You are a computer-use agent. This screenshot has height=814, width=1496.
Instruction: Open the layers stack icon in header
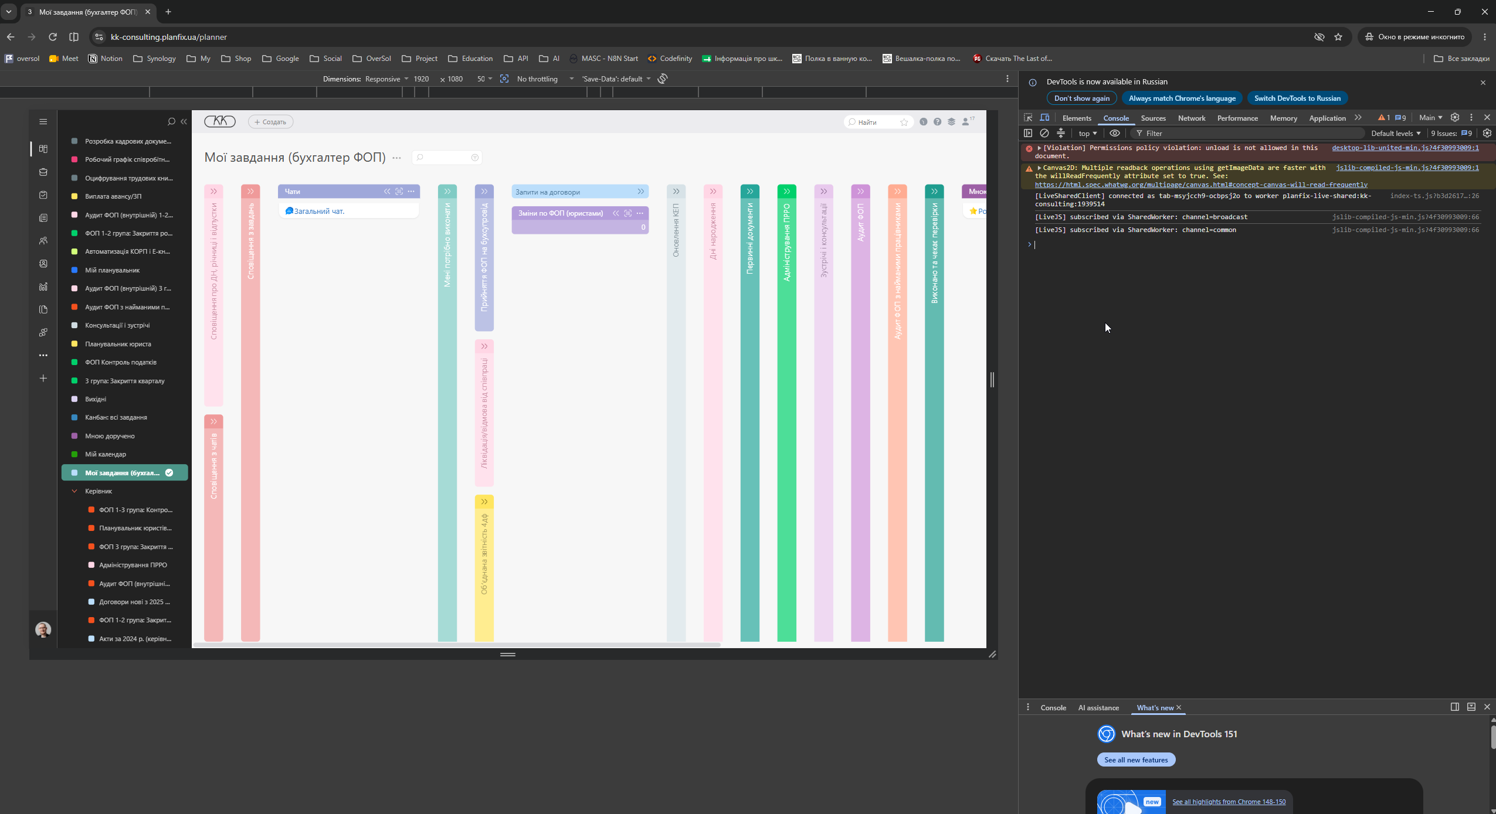951,122
